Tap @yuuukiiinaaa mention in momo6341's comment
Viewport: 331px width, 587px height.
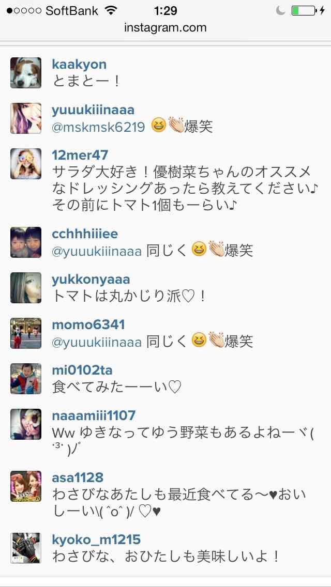coord(97,342)
